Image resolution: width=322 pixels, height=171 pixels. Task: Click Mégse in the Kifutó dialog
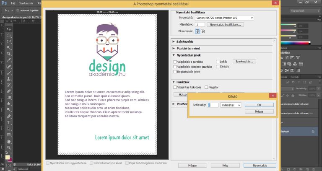[x=259, y=111]
